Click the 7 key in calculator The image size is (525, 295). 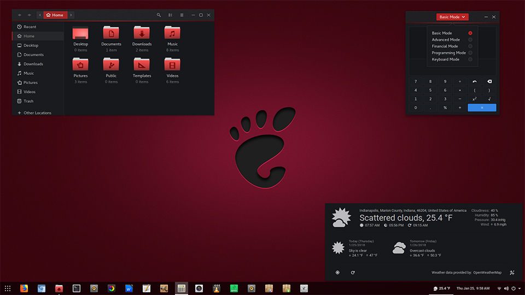[x=416, y=81]
